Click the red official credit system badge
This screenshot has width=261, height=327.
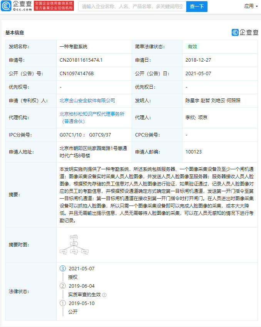pos(54,6)
